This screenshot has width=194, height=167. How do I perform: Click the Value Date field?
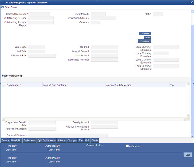[x=37, y=47]
